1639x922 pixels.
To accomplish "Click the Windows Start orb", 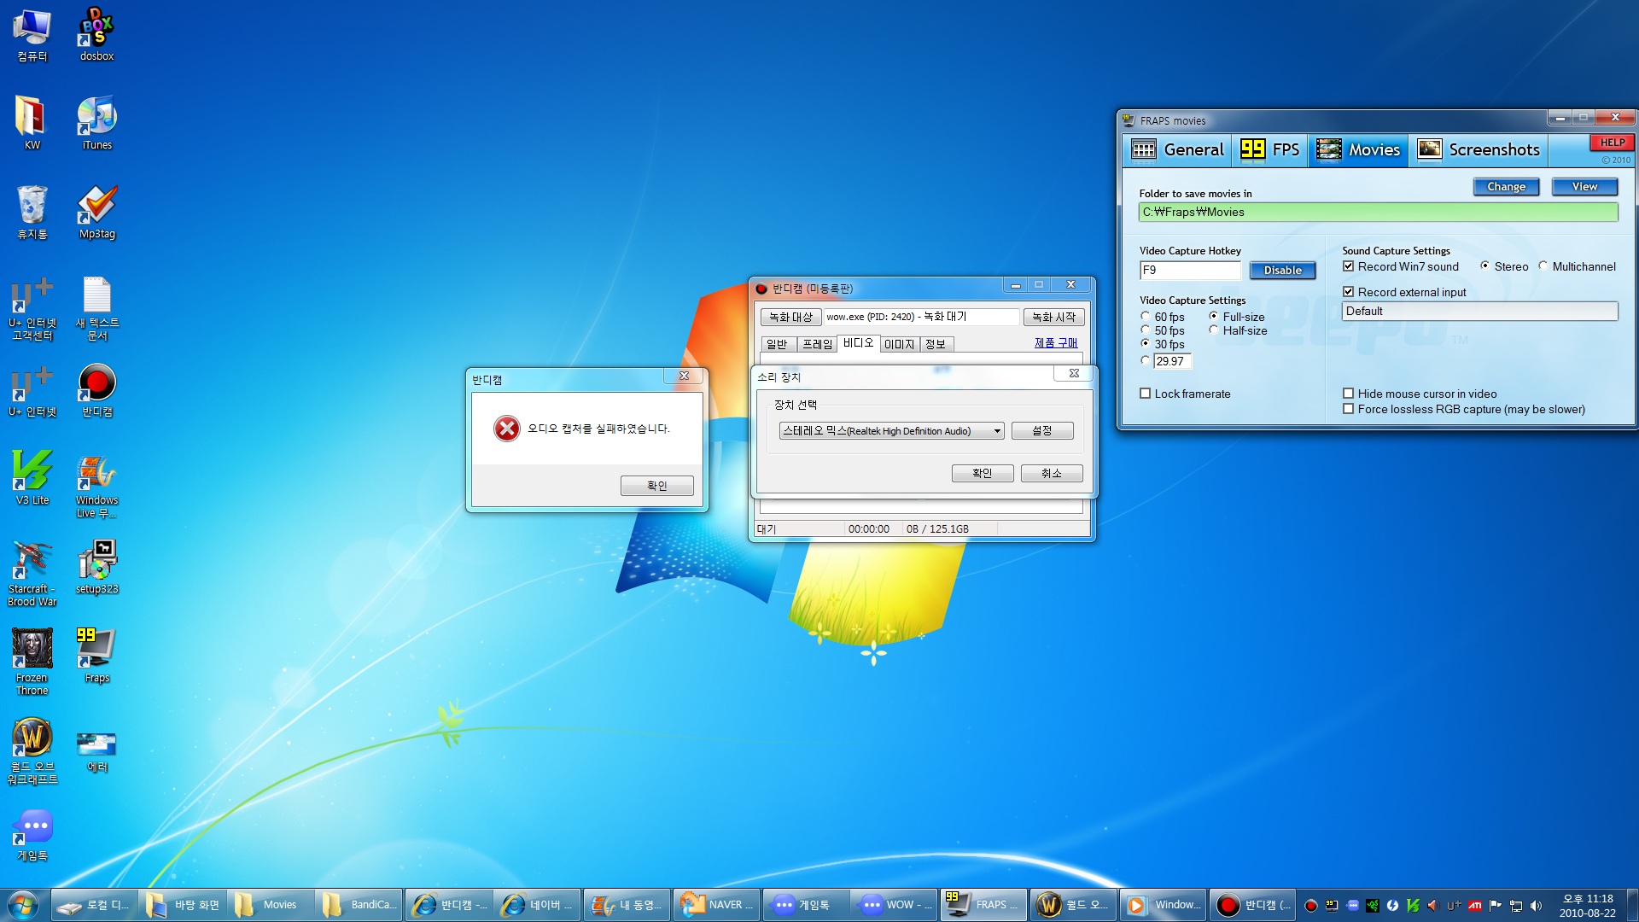I will click(22, 905).
